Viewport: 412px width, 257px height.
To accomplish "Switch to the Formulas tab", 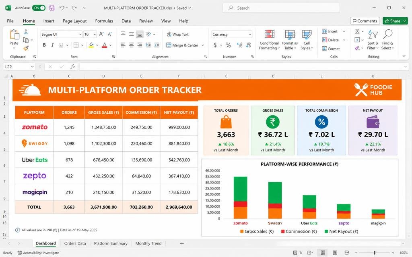I will pyautogui.click(x=104, y=21).
